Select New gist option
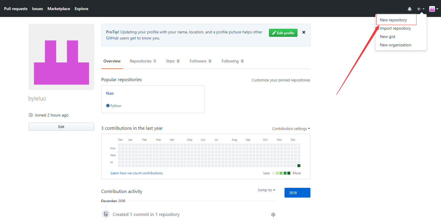 [x=387, y=37]
